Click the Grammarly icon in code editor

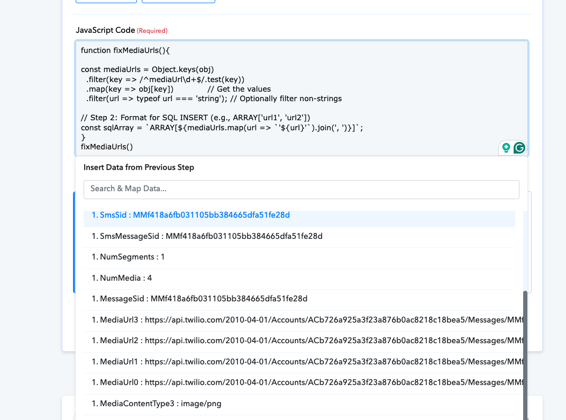[x=519, y=148]
